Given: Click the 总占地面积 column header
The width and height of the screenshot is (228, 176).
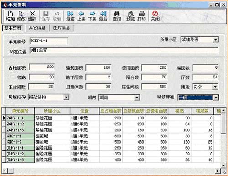Looking at the screenshot, I should point(111,111).
